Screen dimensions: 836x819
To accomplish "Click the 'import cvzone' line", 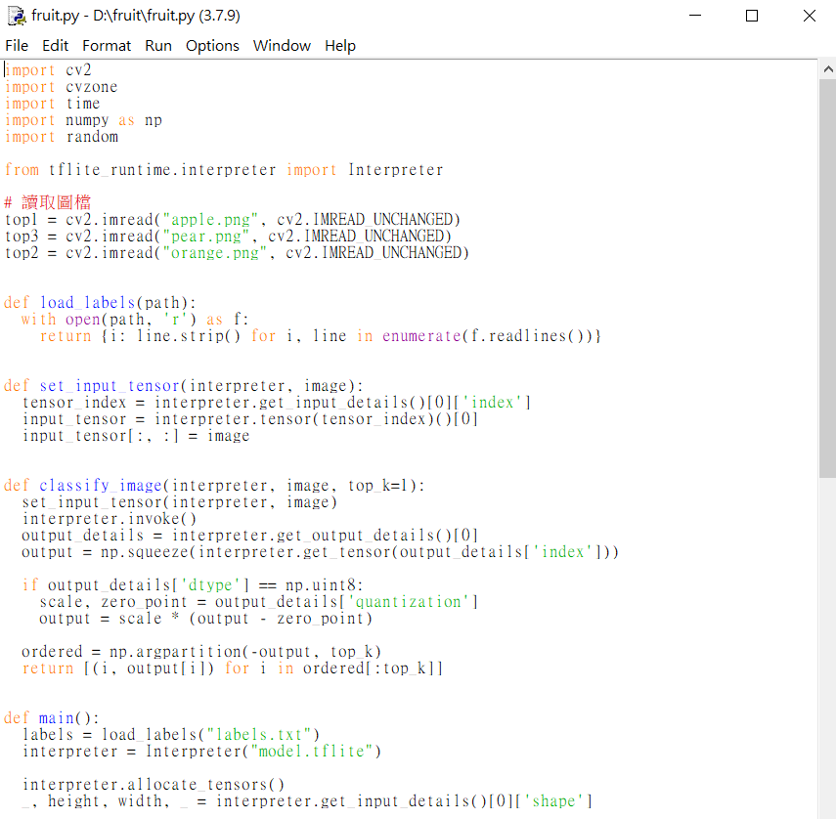I will pyautogui.click(x=62, y=87).
